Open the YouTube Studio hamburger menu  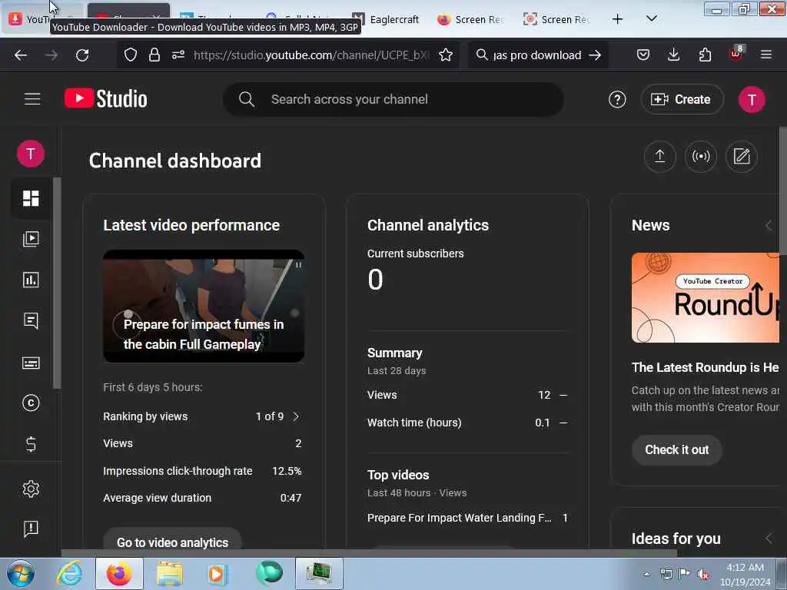pyautogui.click(x=32, y=99)
